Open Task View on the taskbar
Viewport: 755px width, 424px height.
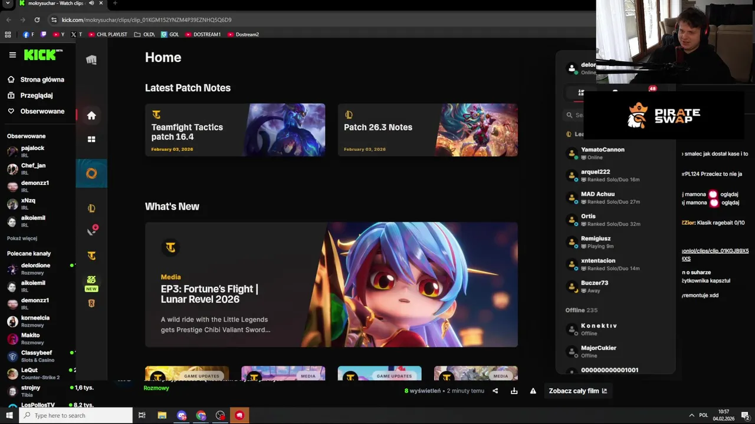142,415
